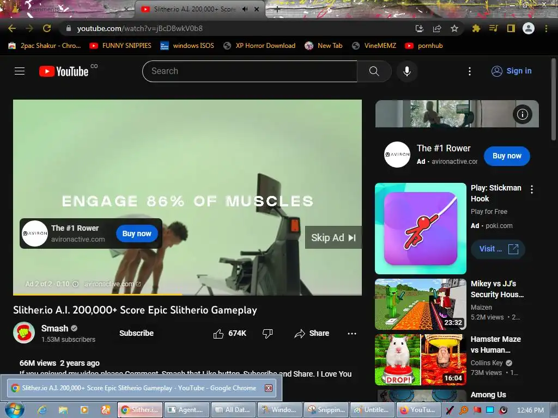Open the Stickman Hook ad thumbnail
The image size is (558, 418).
point(421,229)
